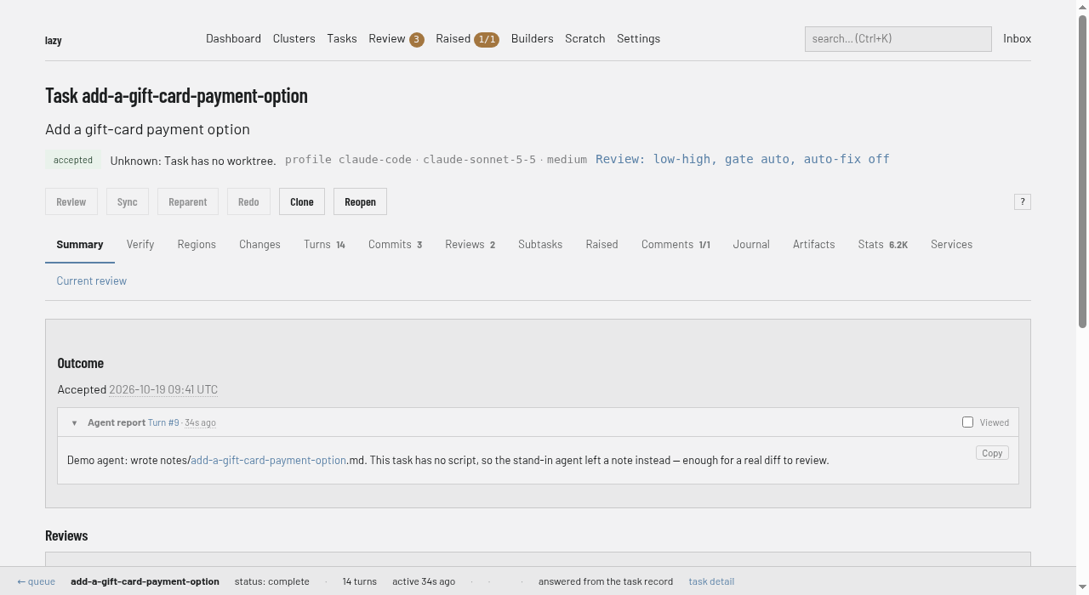Open the review settings link low-high gate auto

tap(743, 159)
